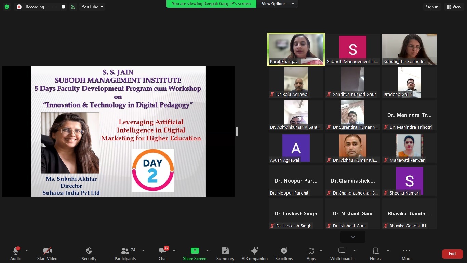Pause the recording
The width and height of the screenshot is (467, 263).
pyautogui.click(x=55, y=7)
